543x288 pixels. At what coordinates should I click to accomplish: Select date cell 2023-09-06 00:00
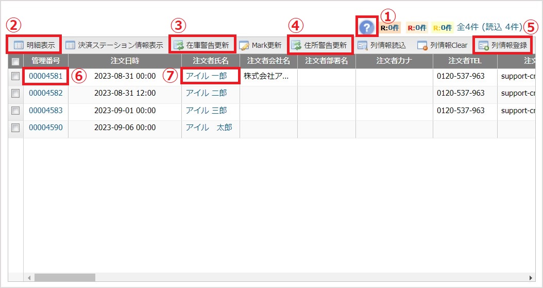(x=125, y=128)
